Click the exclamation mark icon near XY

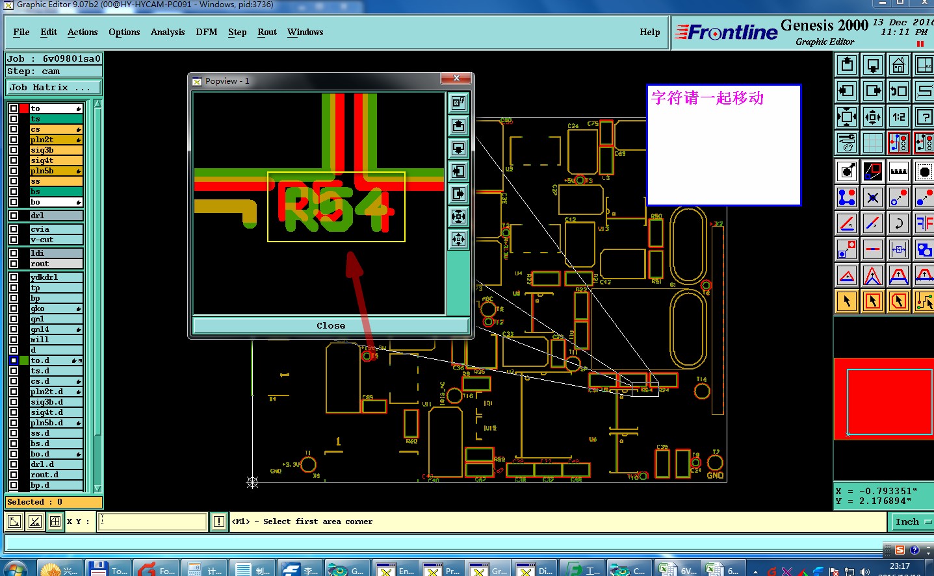(219, 521)
